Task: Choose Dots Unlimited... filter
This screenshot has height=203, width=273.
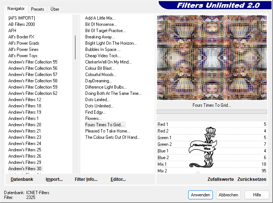Action: click(99, 106)
